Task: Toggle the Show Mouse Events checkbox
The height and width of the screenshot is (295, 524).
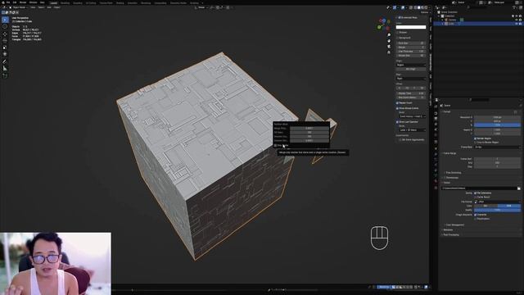Action: 398,108
